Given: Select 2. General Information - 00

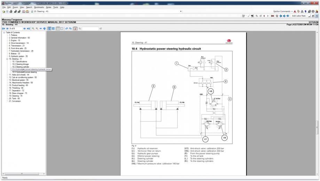Looking at the screenshot, I should click(19, 38).
